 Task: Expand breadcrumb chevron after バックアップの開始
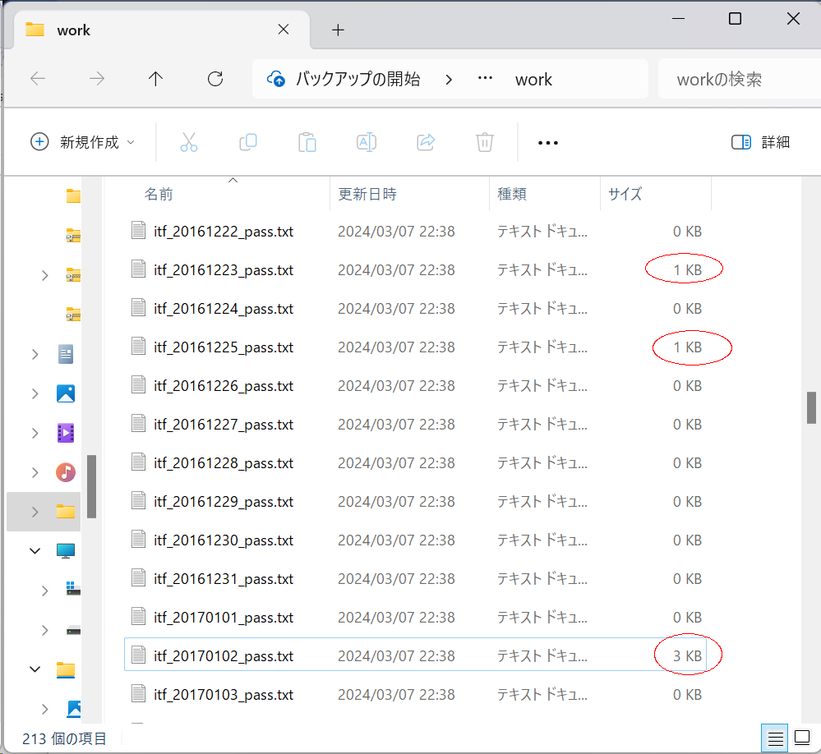coord(449,80)
